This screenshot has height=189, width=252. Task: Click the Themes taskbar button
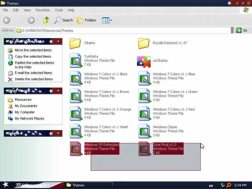(88, 185)
